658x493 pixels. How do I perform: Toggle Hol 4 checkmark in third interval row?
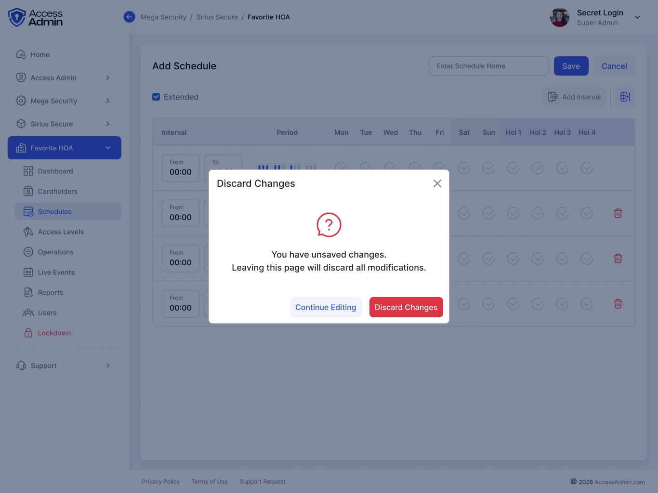(x=587, y=259)
